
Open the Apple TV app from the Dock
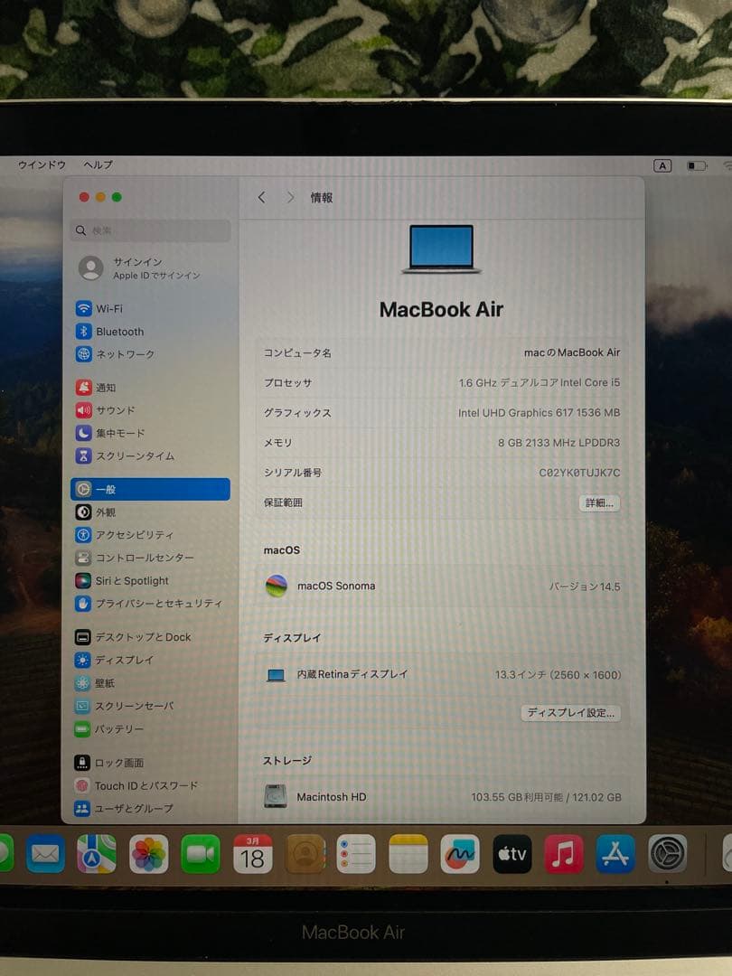point(512,852)
